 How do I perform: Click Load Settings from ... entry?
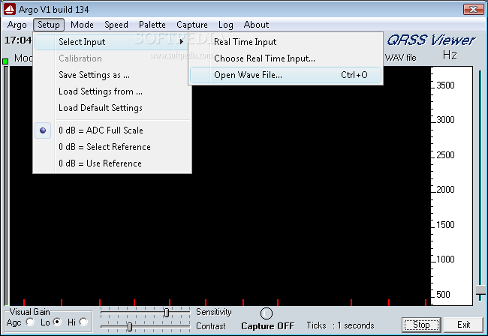pos(112,91)
